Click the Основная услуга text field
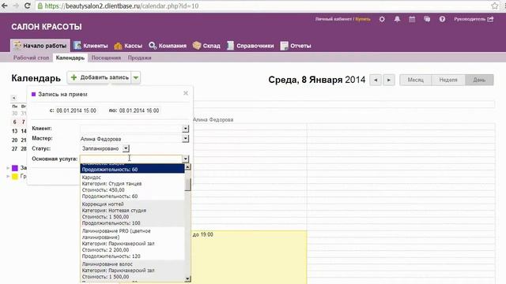This screenshot has height=284, width=506. [131, 159]
